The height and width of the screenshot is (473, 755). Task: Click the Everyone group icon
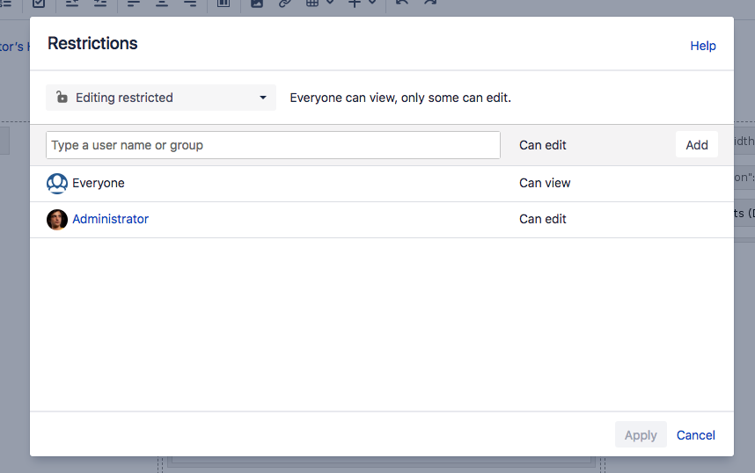(x=57, y=184)
